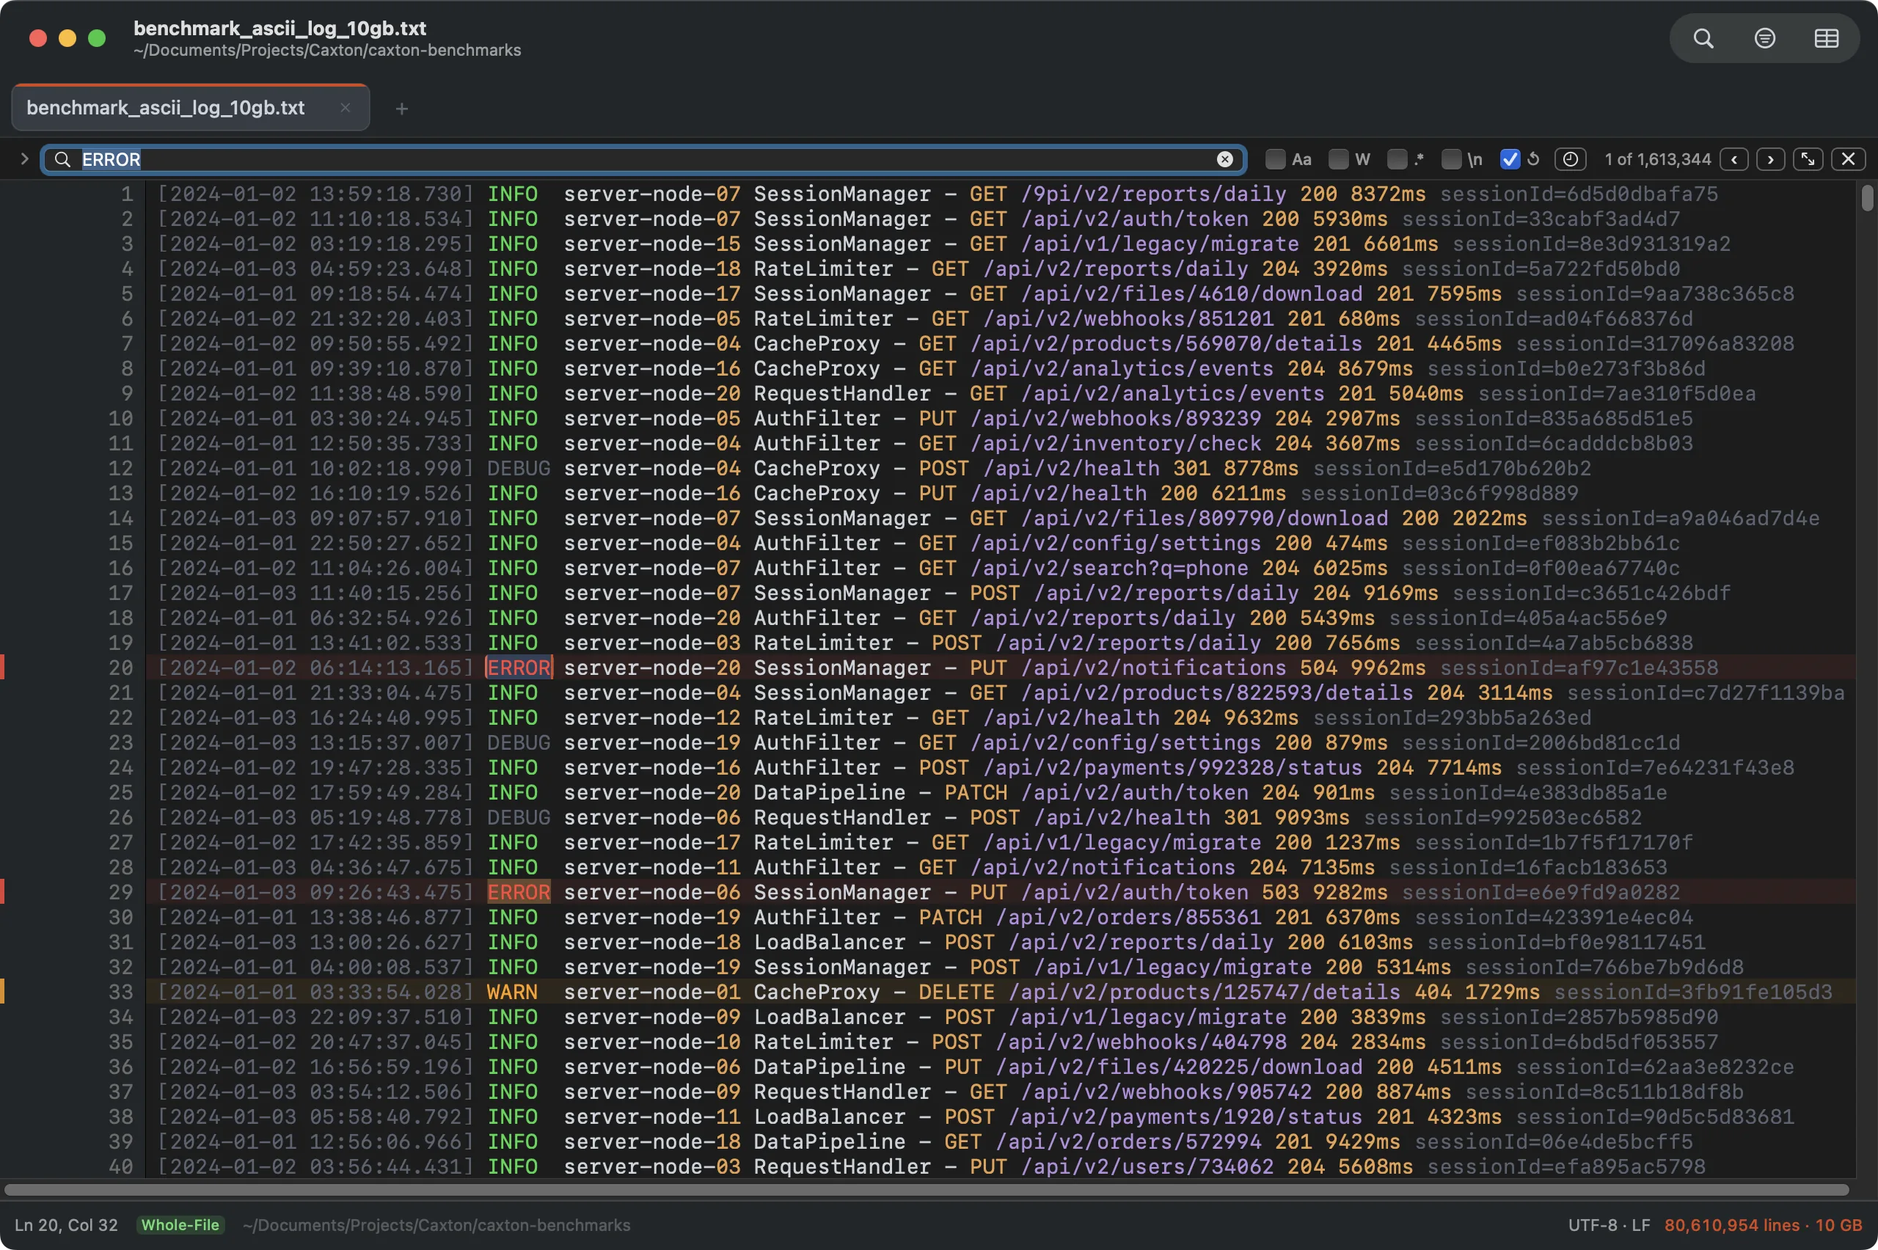
Task: Add a new tab with plus button
Action: pos(402,109)
